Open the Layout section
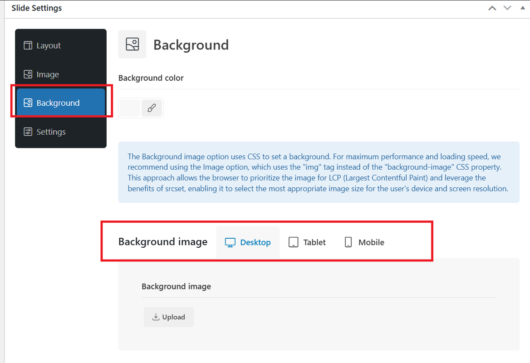The height and width of the screenshot is (363, 530). tap(61, 45)
